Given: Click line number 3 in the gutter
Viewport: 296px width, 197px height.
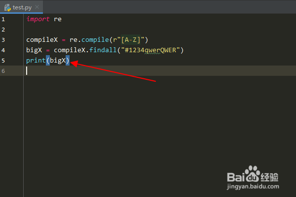Looking at the screenshot, I should pyautogui.click(x=3, y=40).
